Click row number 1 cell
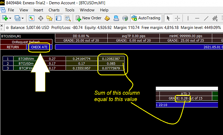Screen dimensions: 223x135 8,59
